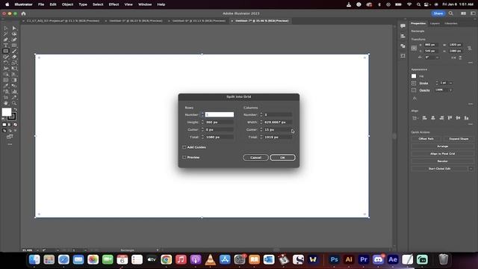Click the reference point locator in Transform
The image size is (478, 269).
tap(414, 48)
